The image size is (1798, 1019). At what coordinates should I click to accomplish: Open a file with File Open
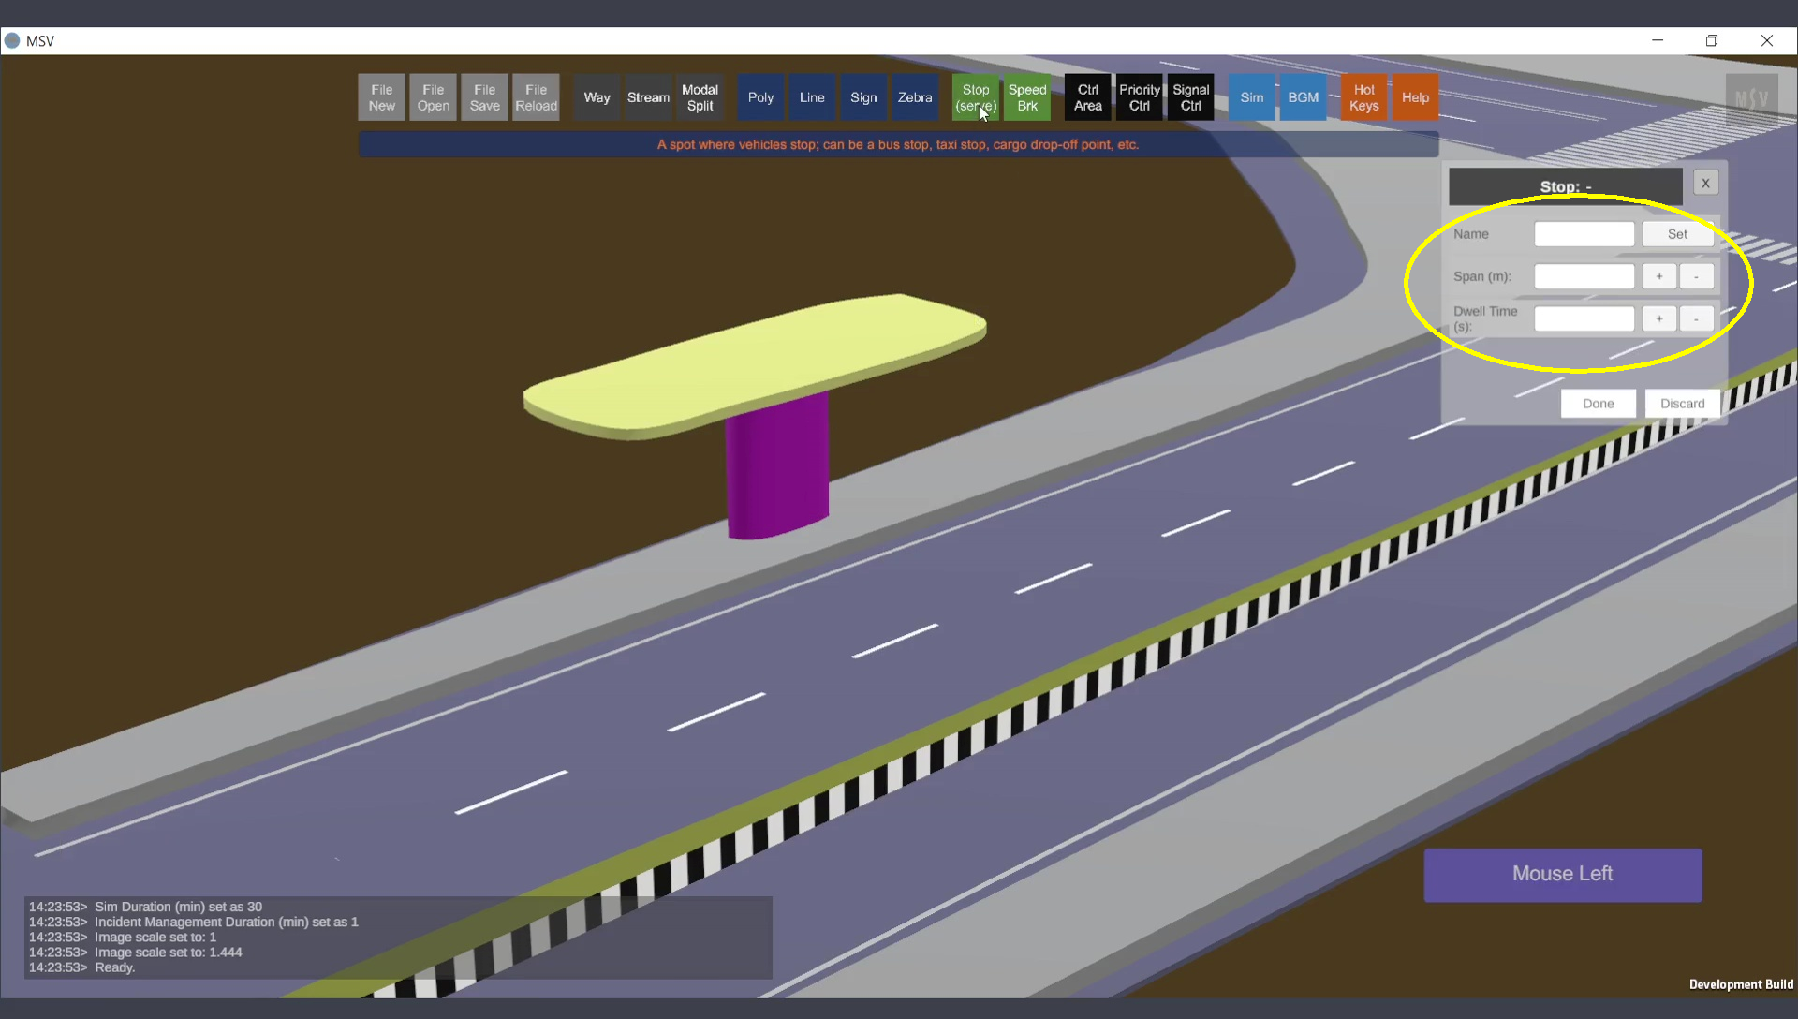click(433, 97)
